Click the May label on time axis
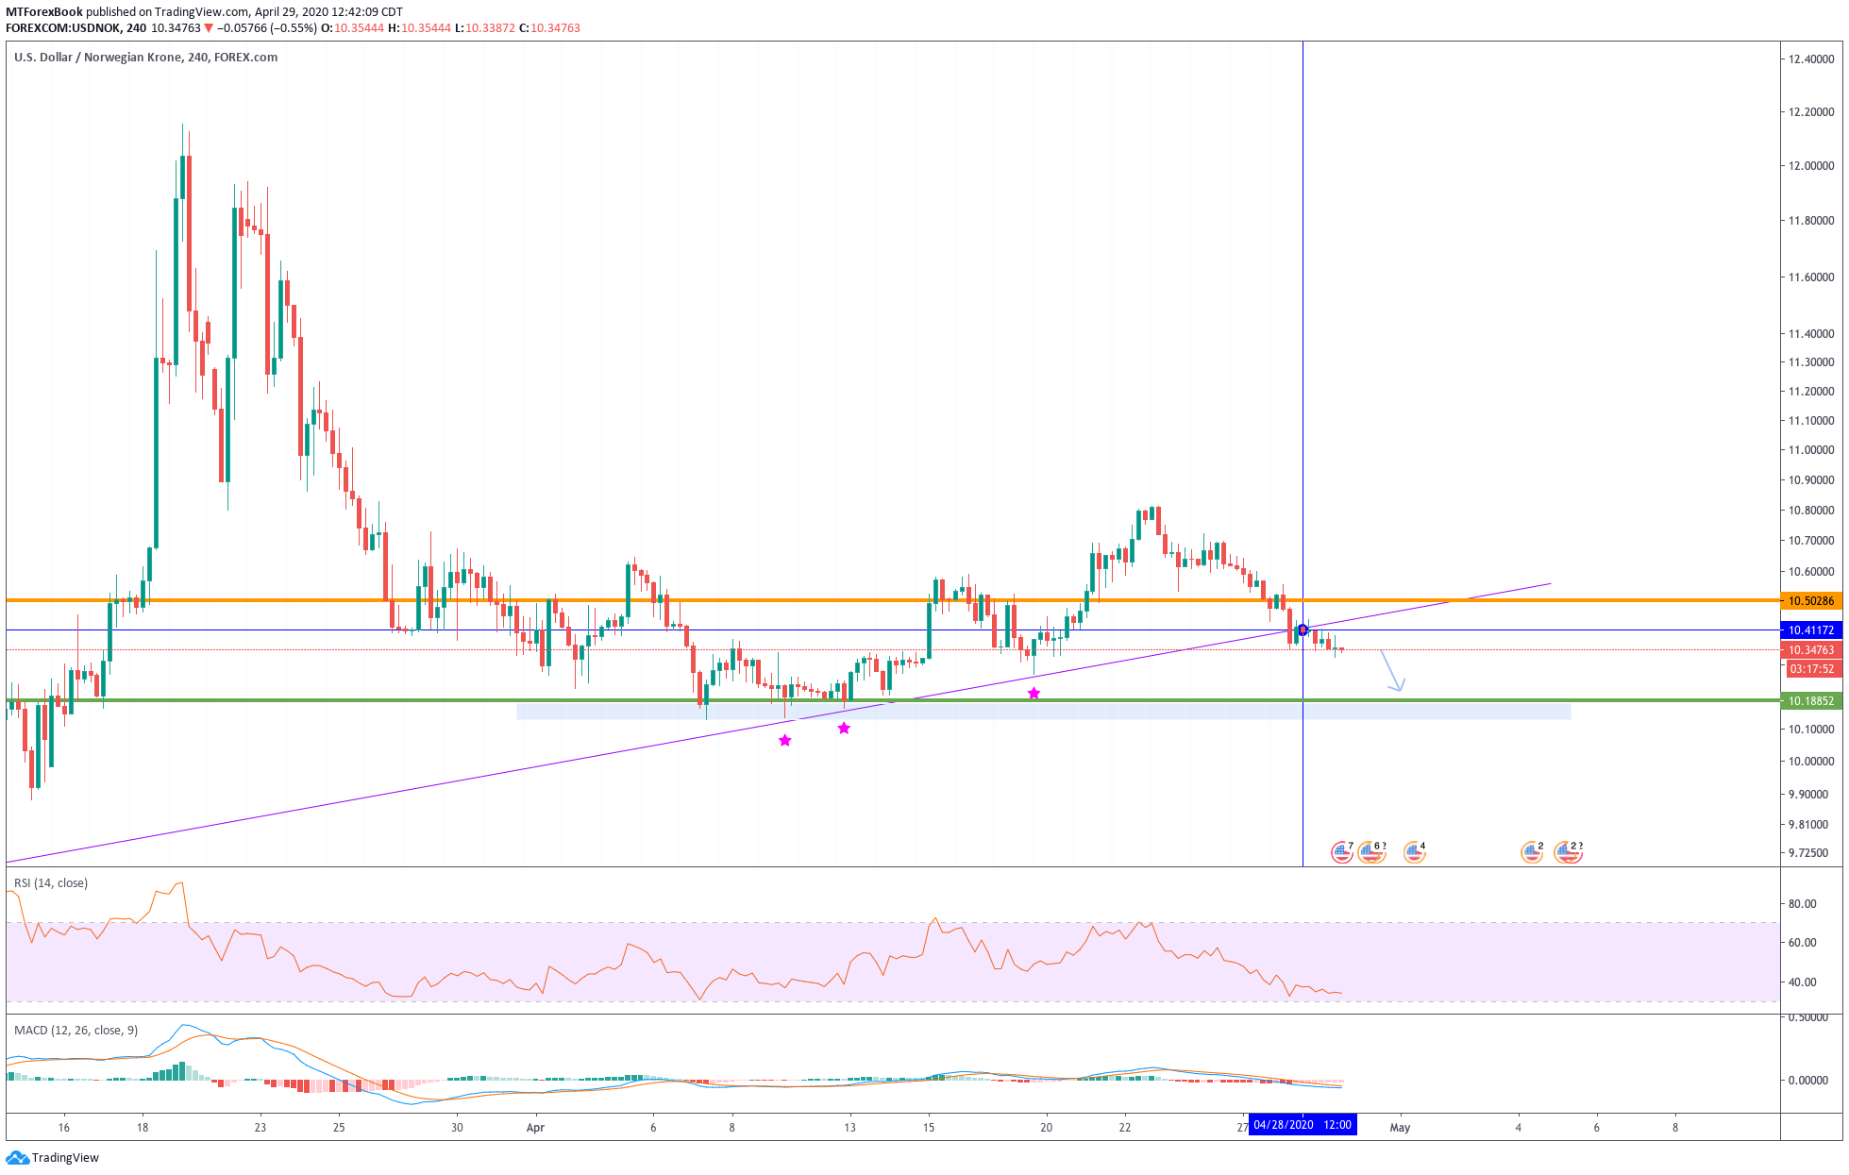This screenshot has width=1849, height=1175. point(1400,1128)
